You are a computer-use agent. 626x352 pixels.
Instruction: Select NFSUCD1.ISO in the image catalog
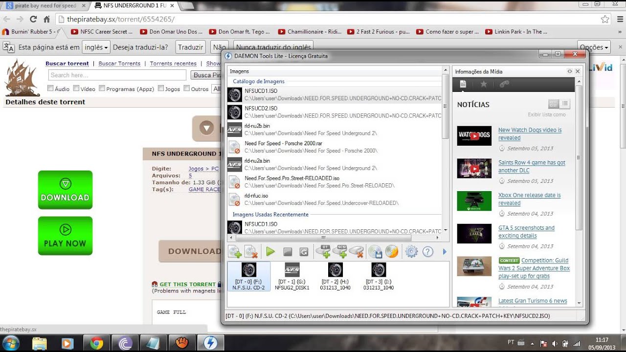coord(335,94)
